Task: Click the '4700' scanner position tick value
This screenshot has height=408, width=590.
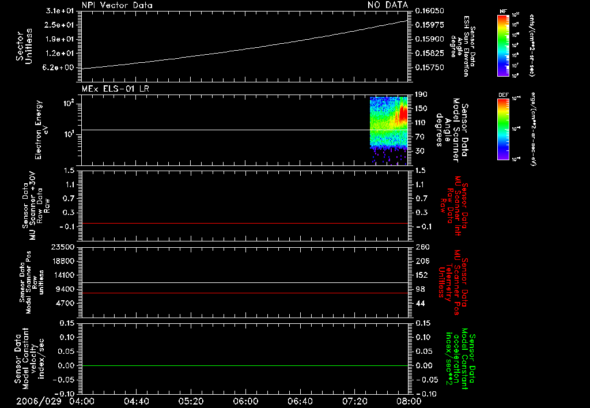Action: (x=65, y=303)
